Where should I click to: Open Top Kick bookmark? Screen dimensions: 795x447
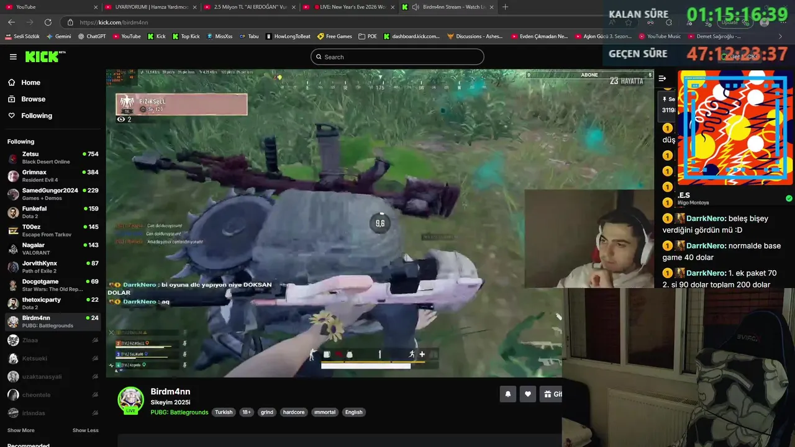[x=186, y=36]
